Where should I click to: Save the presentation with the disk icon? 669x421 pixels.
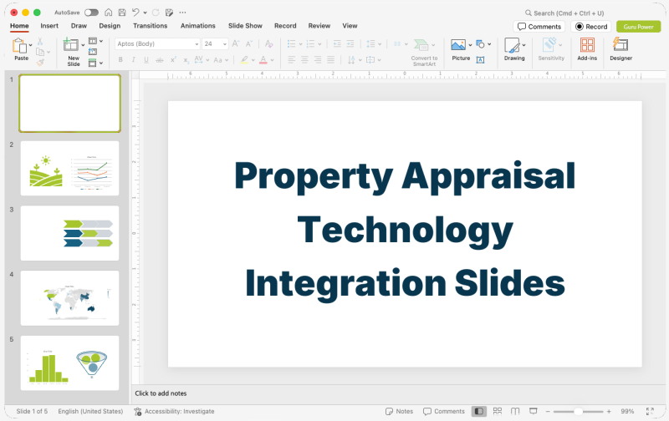[x=122, y=13]
